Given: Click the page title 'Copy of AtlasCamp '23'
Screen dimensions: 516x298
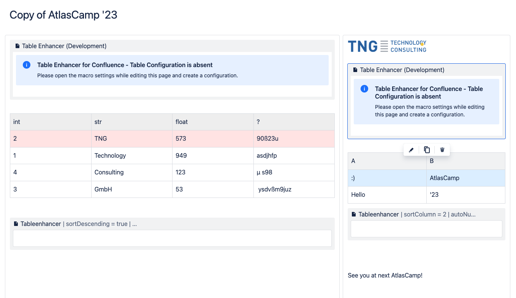Looking at the screenshot, I should coord(63,15).
